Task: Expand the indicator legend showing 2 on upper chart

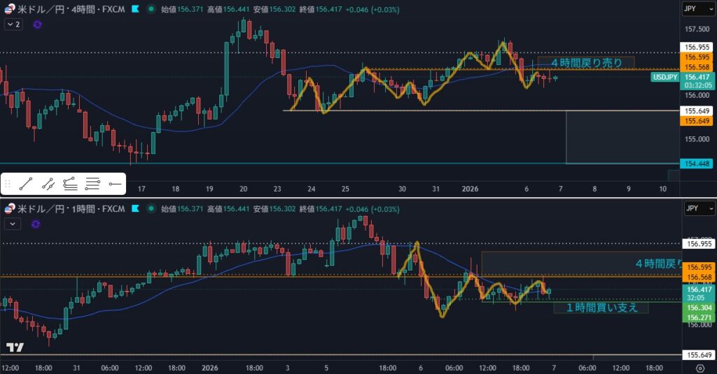Action: [13, 24]
